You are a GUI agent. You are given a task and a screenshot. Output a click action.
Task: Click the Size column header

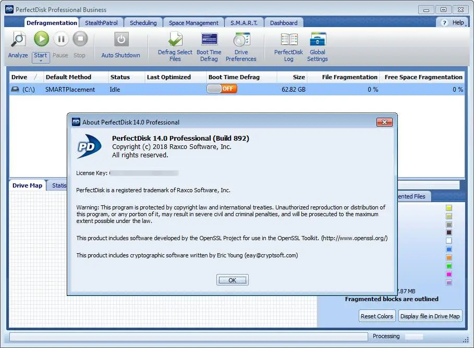point(292,77)
